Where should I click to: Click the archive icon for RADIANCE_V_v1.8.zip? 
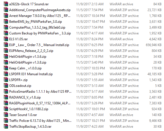(x=6, y=97)
